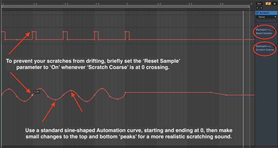This screenshot has width=278, height=148.
Task: Click the Reset Sample breakpoint at 1.2
Action: point(32,32)
